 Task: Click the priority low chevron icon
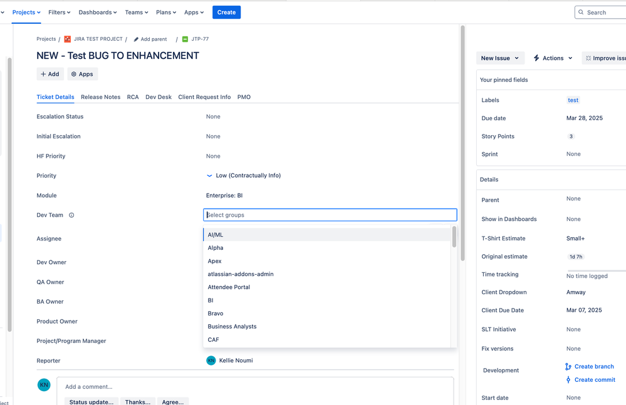click(209, 175)
